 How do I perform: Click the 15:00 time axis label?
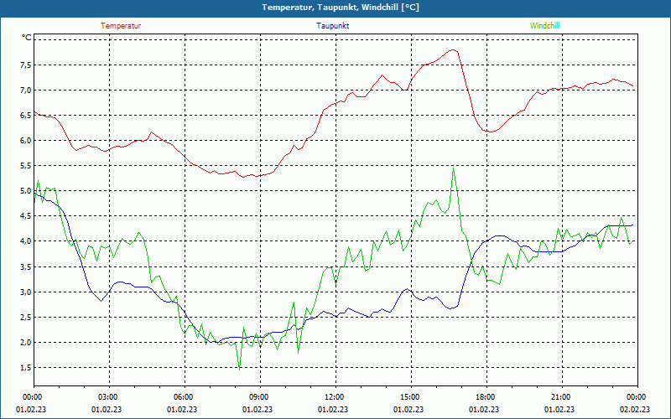tap(411, 397)
